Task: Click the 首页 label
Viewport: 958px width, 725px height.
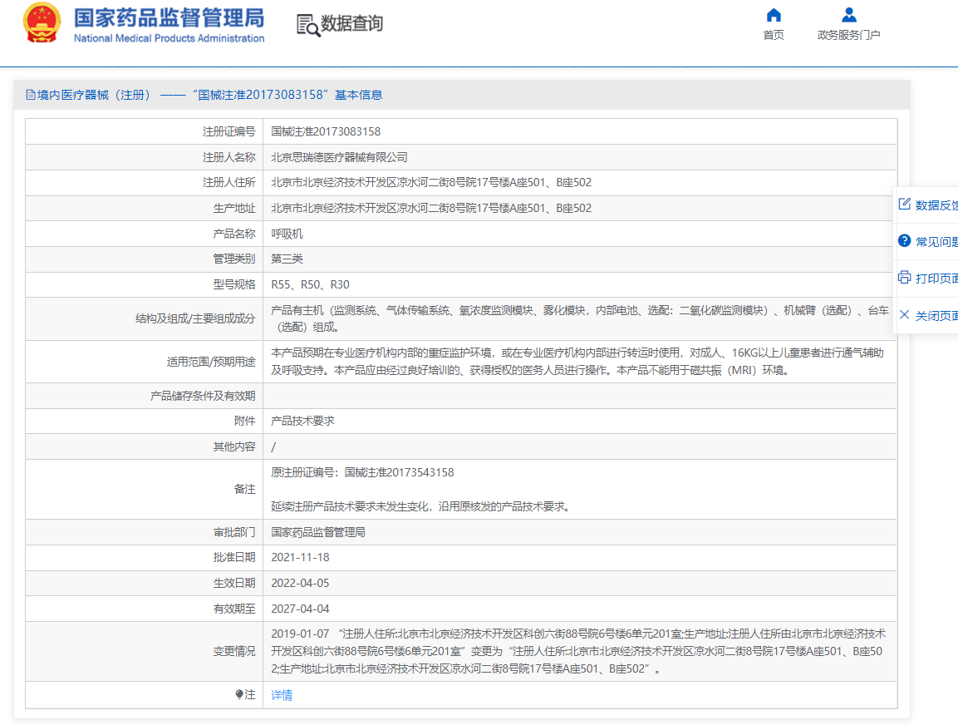Action: (774, 35)
